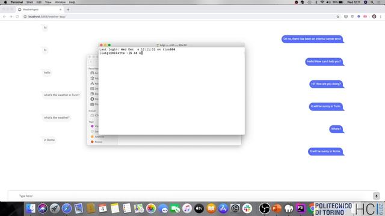Open OBS Studio icon in Dock
Image resolution: width=385 pixels, height=216 pixels.
click(265, 208)
